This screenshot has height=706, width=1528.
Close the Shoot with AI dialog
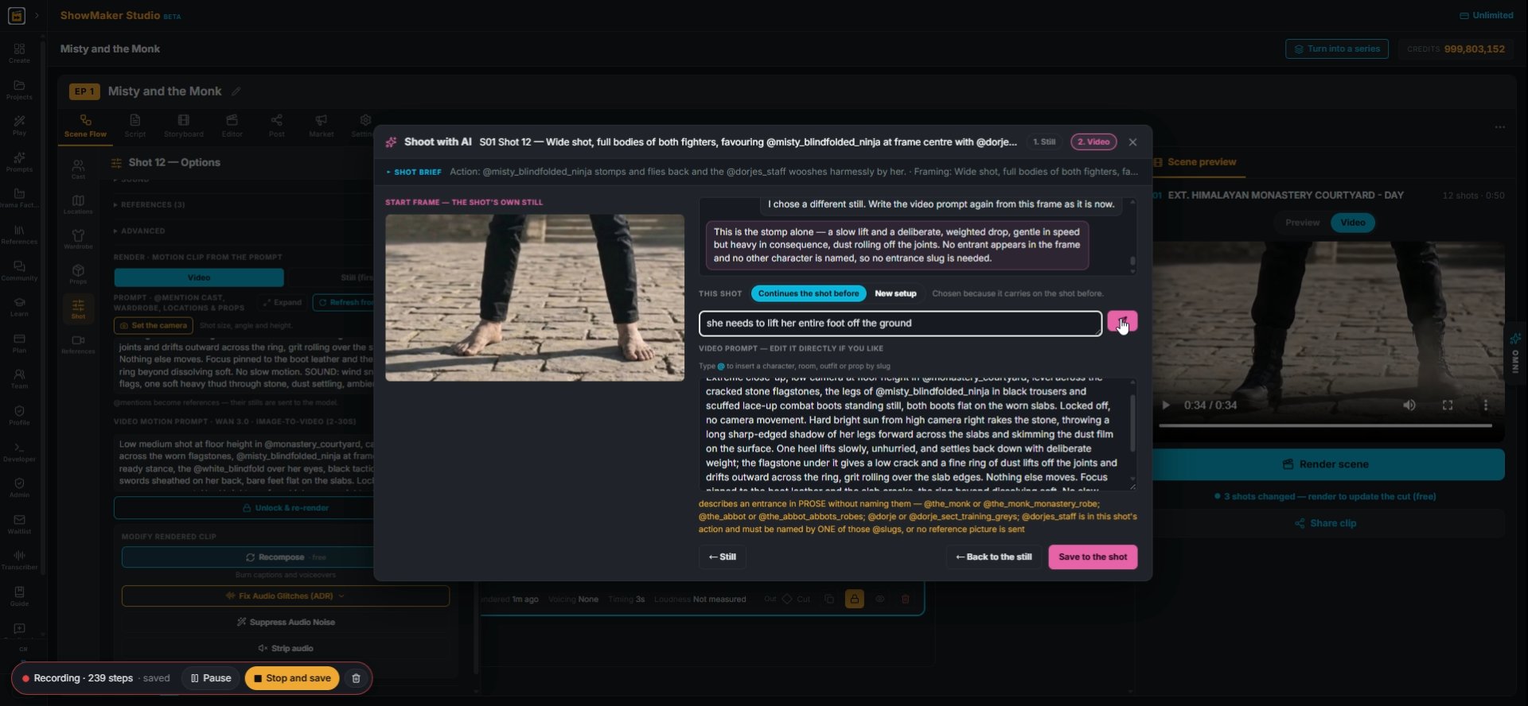(1132, 142)
